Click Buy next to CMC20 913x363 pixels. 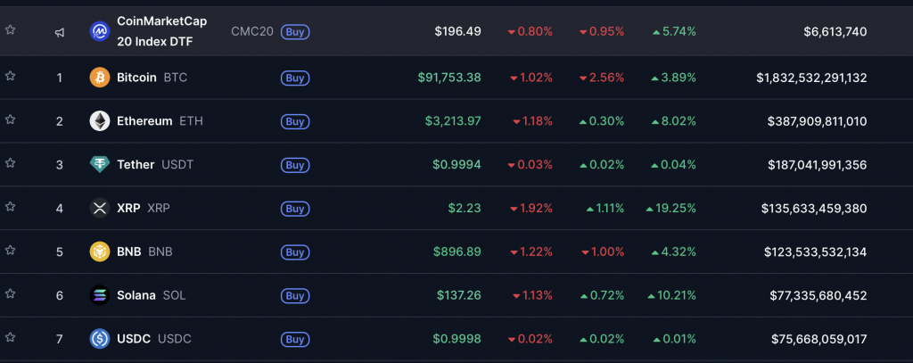click(295, 32)
